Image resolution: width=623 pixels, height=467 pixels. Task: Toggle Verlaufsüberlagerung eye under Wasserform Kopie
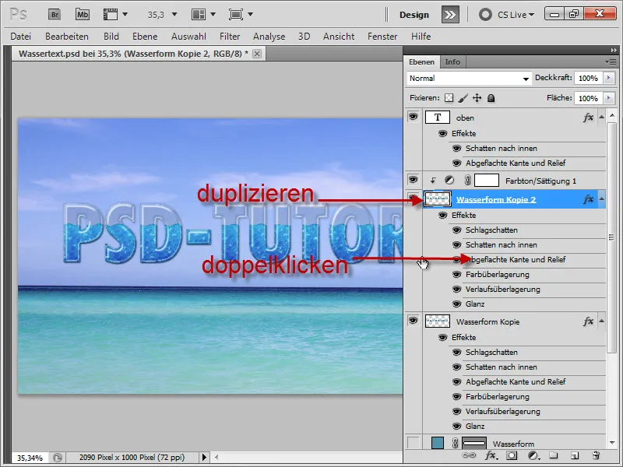(457, 412)
